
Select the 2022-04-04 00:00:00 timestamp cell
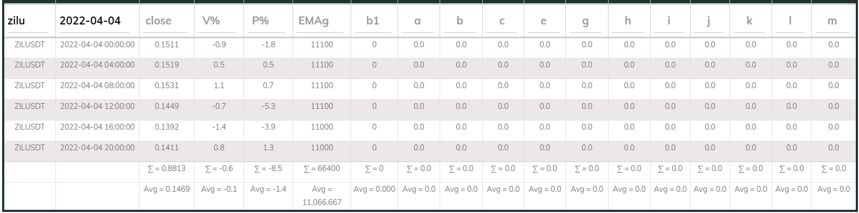point(98,45)
